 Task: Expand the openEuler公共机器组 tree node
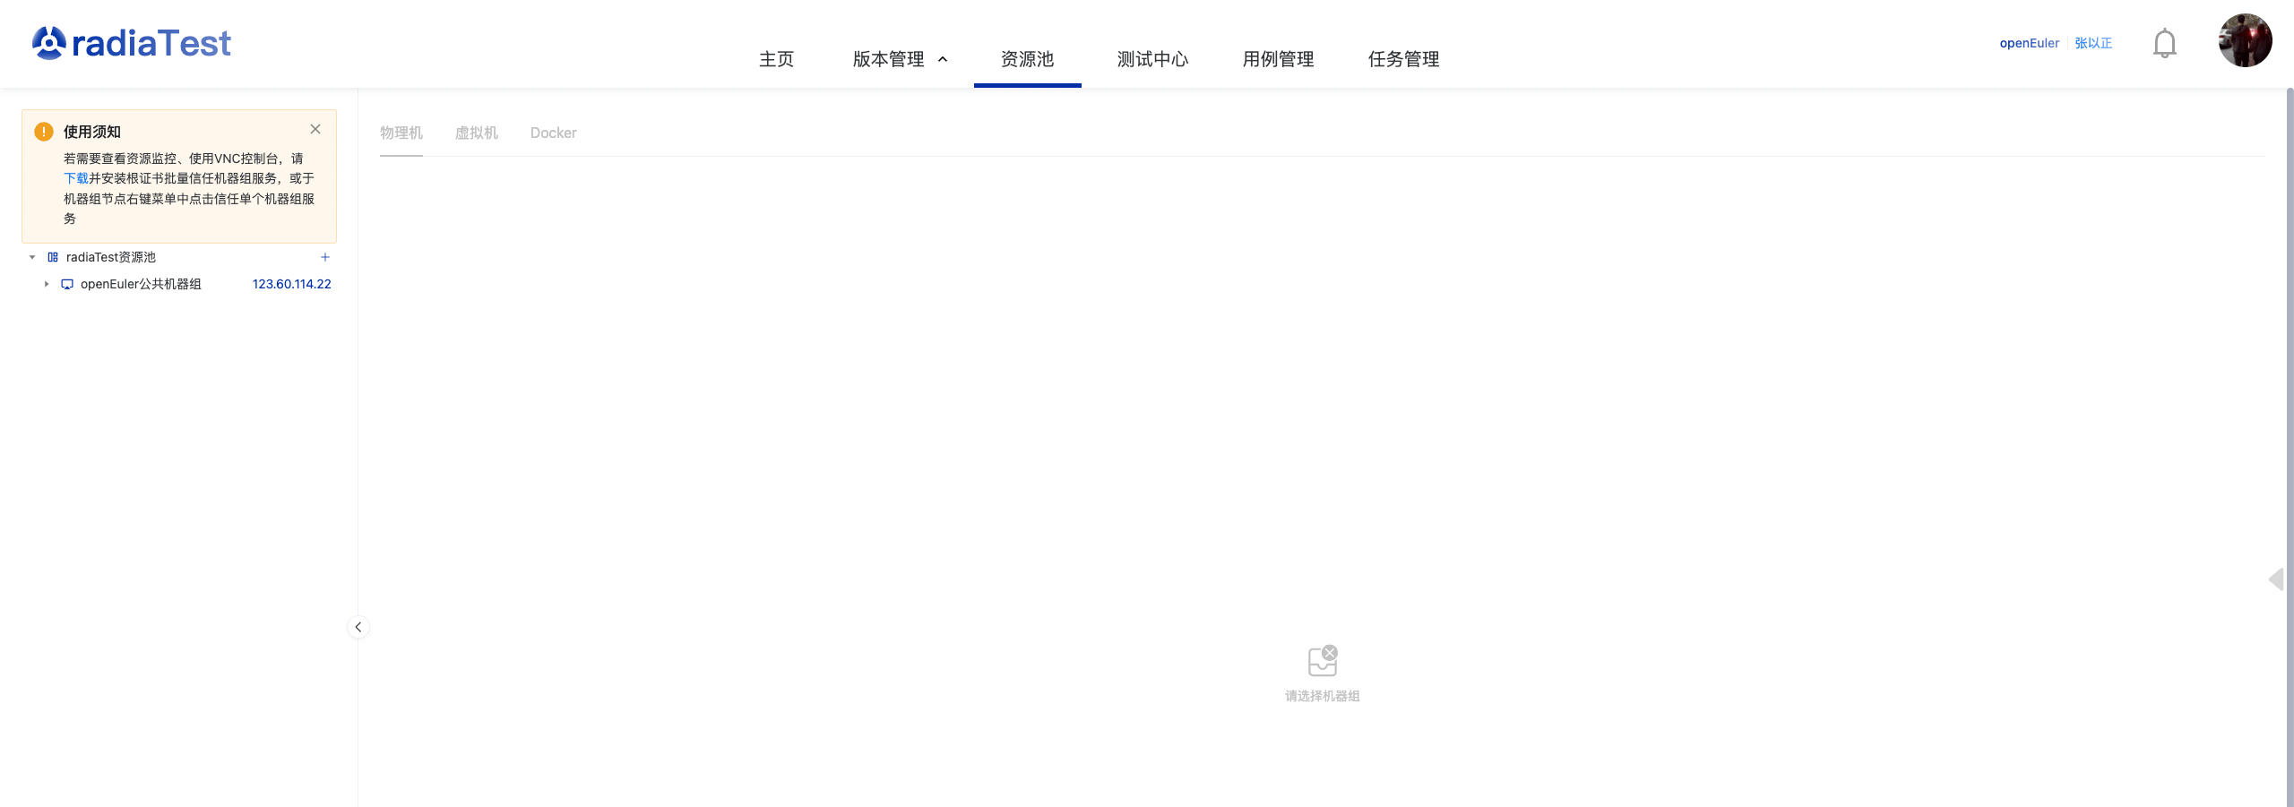coord(47,284)
